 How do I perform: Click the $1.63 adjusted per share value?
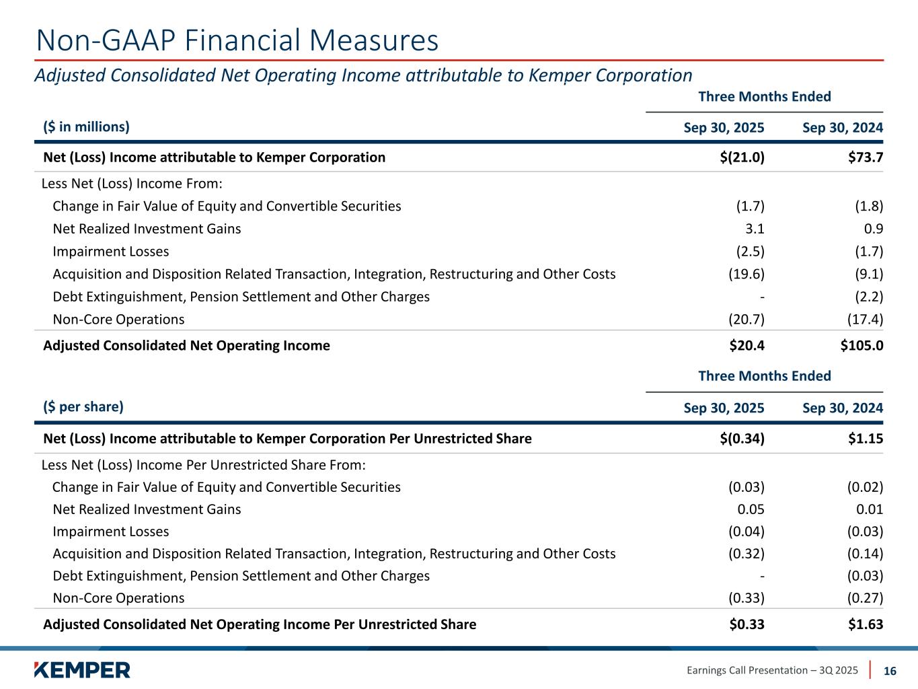(x=866, y=624)
